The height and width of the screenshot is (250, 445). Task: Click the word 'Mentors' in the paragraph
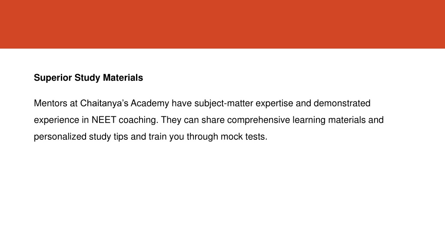click(50, 103)
